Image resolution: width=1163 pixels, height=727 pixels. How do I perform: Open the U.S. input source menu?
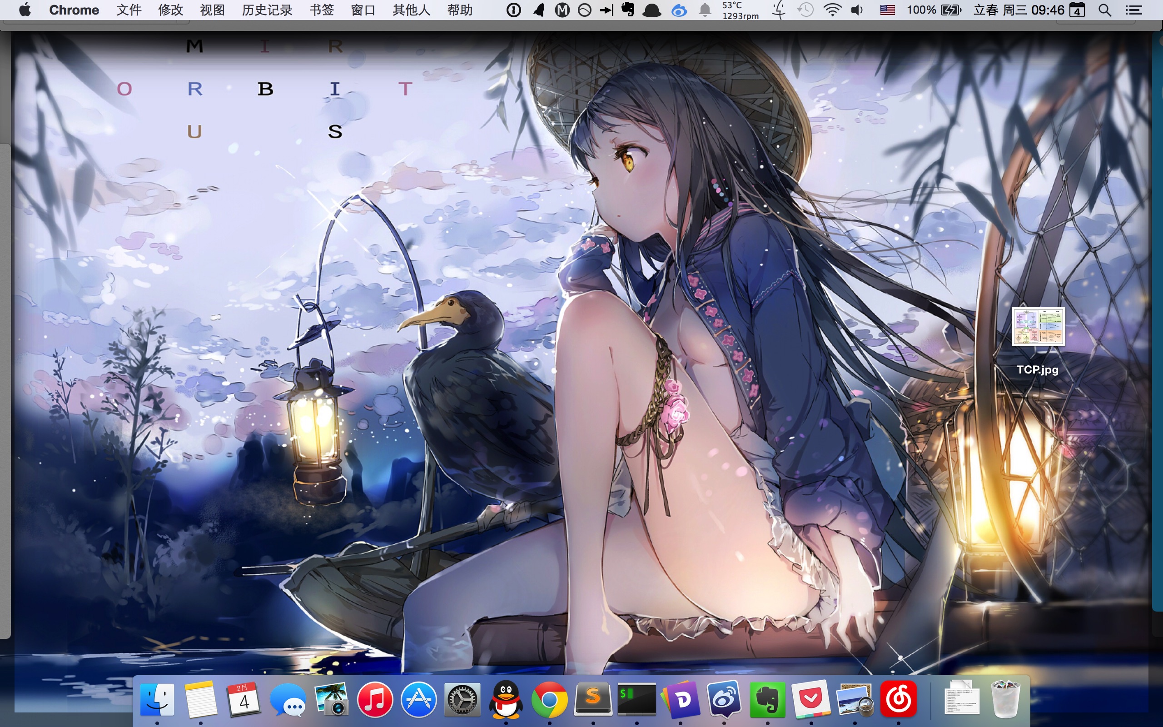coord(887,10)
